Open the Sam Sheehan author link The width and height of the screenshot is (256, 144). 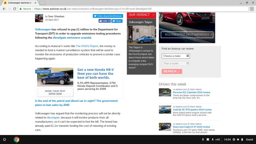[x=56, y=16]
